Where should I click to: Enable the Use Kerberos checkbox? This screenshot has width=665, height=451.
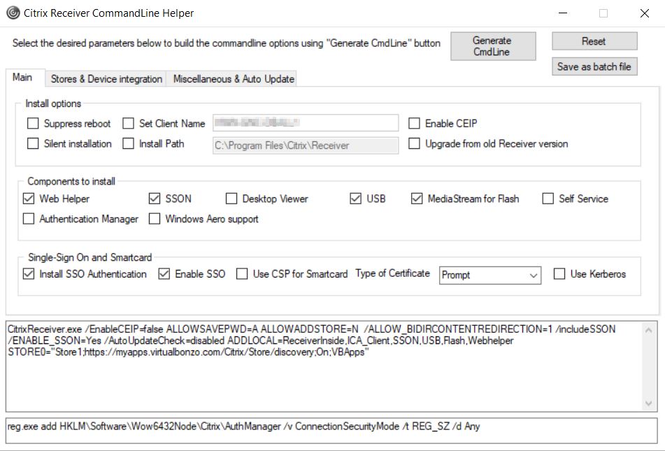(x=559, y=274)
